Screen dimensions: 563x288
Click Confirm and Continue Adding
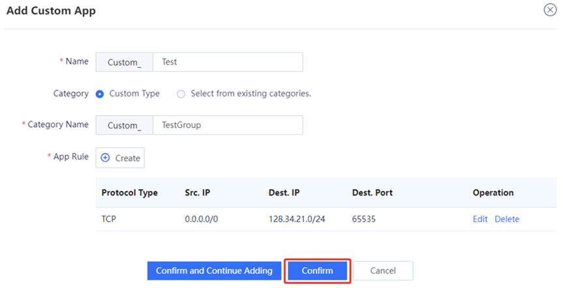(214, 271)
